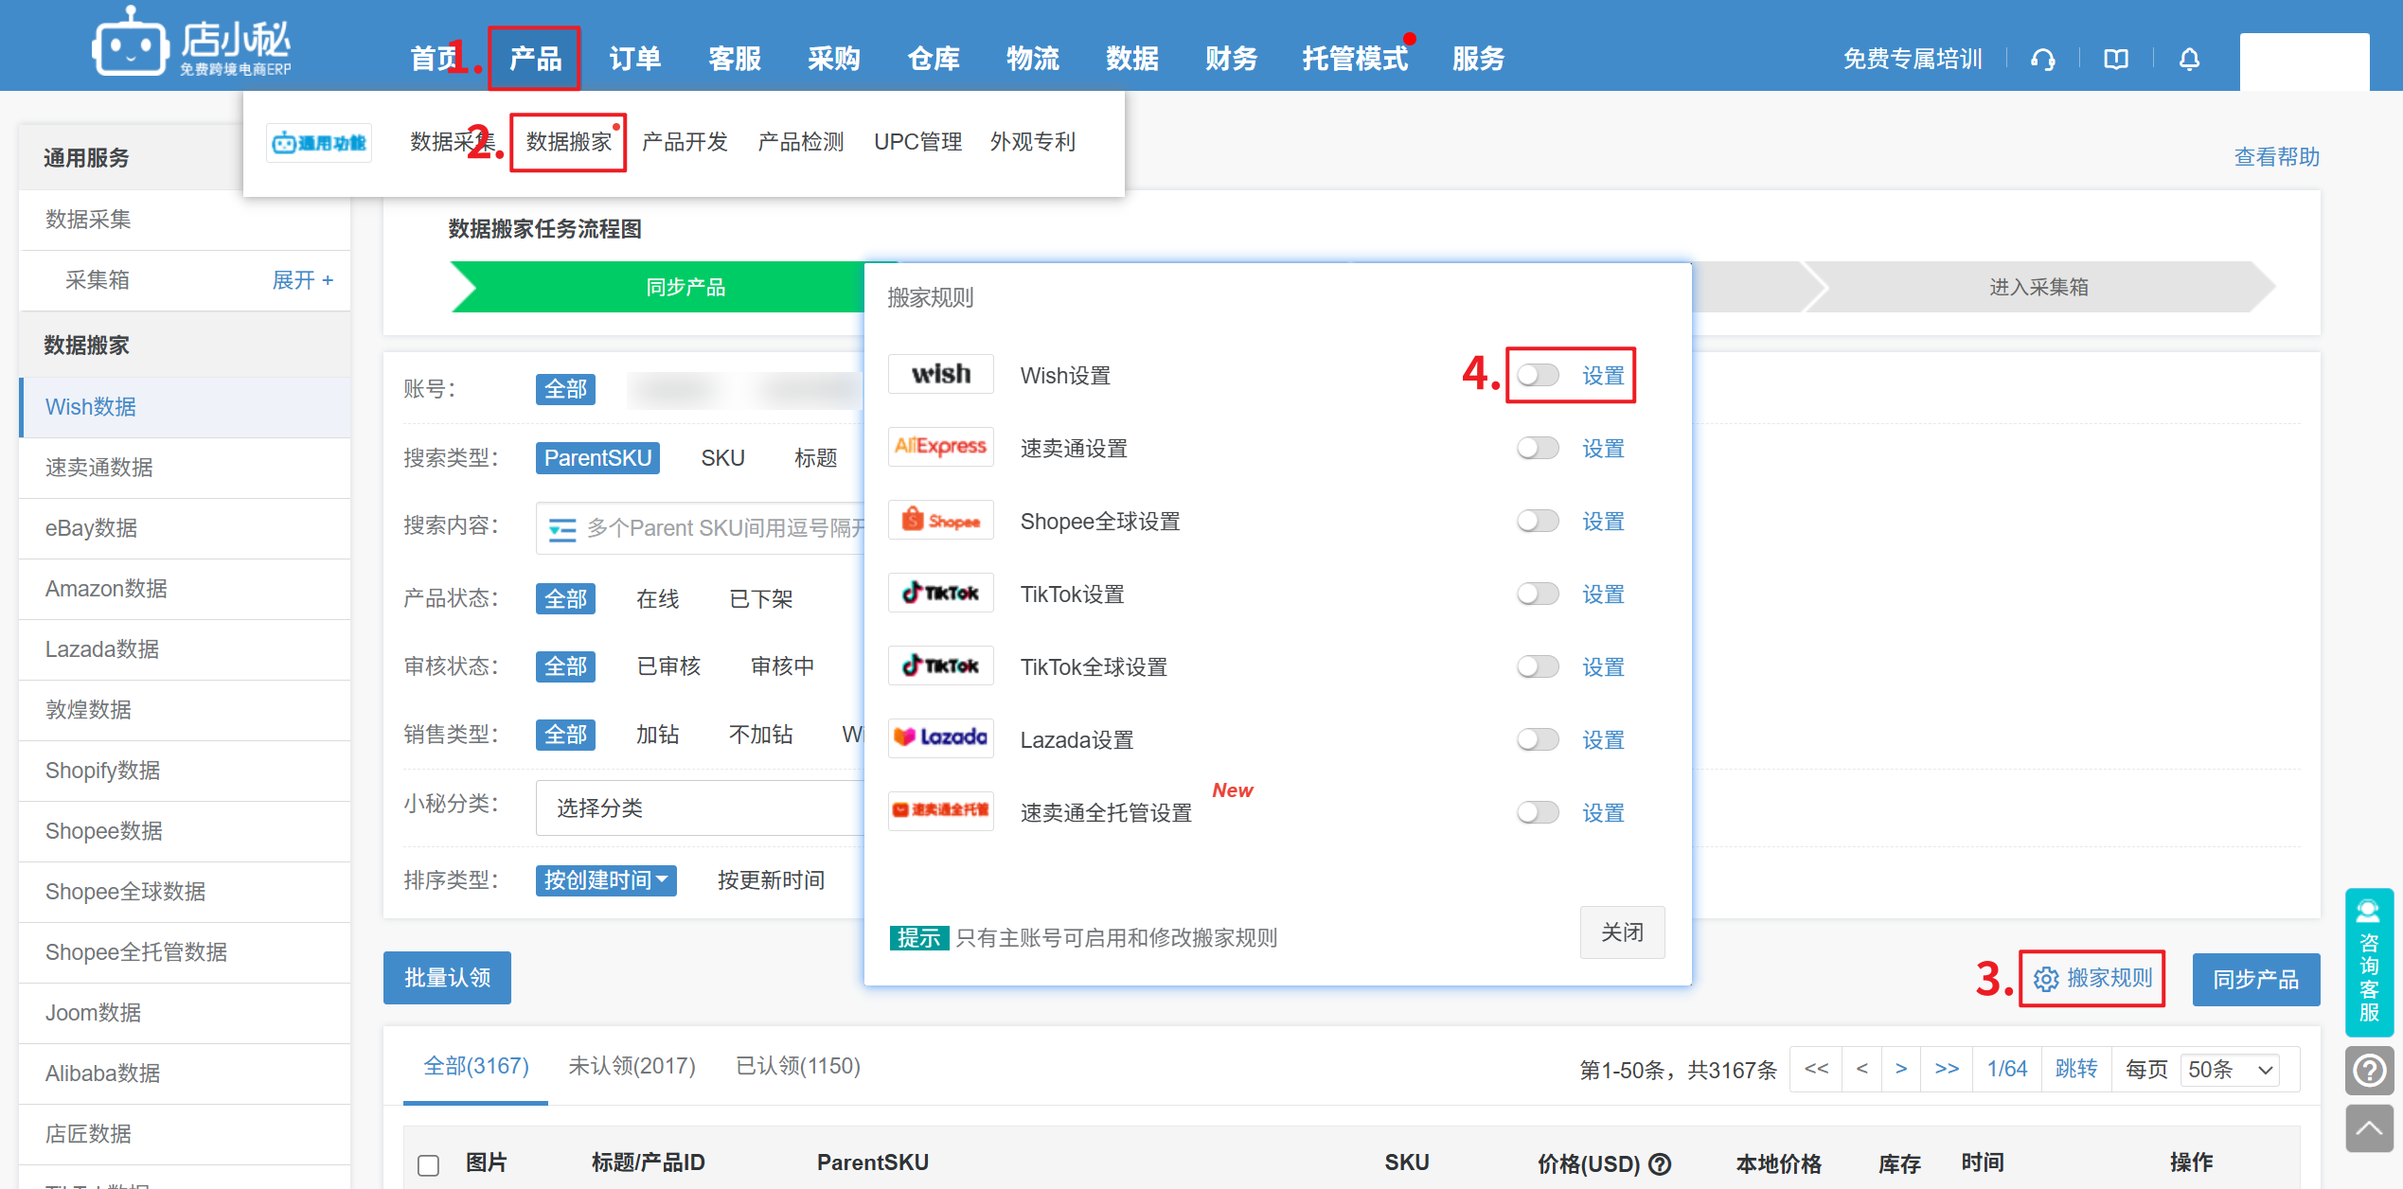Expand the 采集箱 section with 展开 +

pyautogui.click(x=302, y=280)
